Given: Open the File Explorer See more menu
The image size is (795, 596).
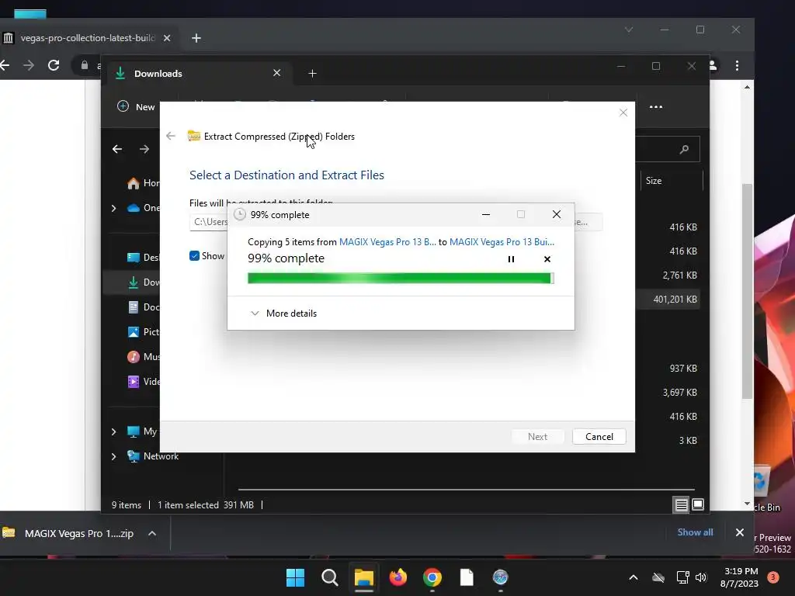Looking at the screenshot, I should point(656,107).
